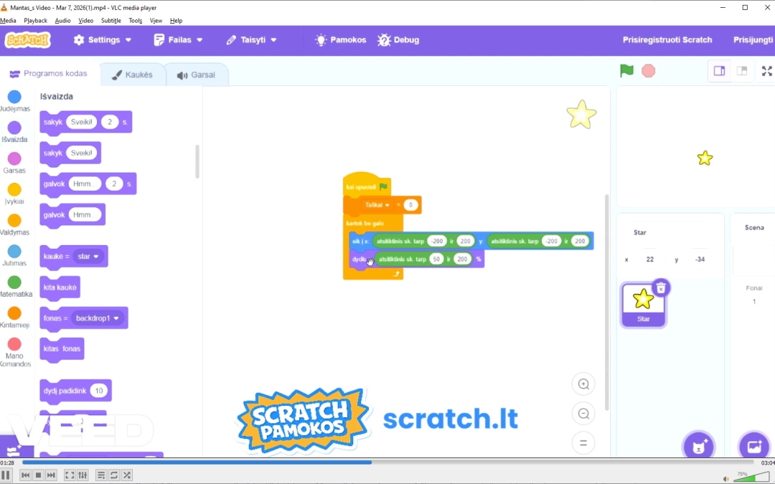Expand the fonas = backdrop1 dropdown
The image size is (775, 484).
tap(98, 318)
